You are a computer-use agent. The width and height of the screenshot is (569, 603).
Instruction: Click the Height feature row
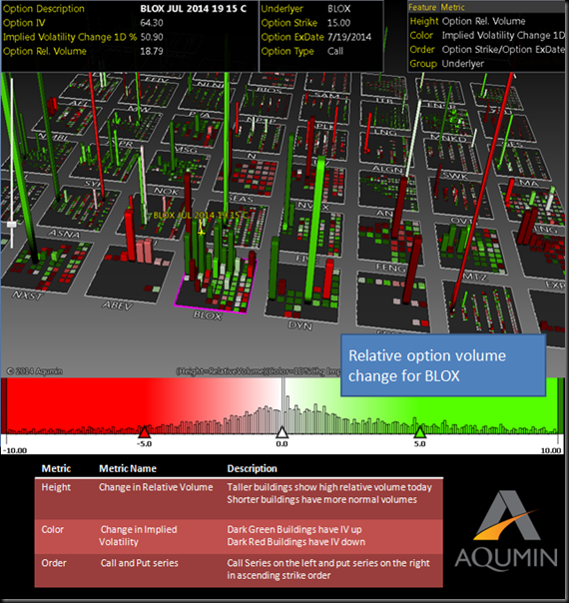(487, 21)
